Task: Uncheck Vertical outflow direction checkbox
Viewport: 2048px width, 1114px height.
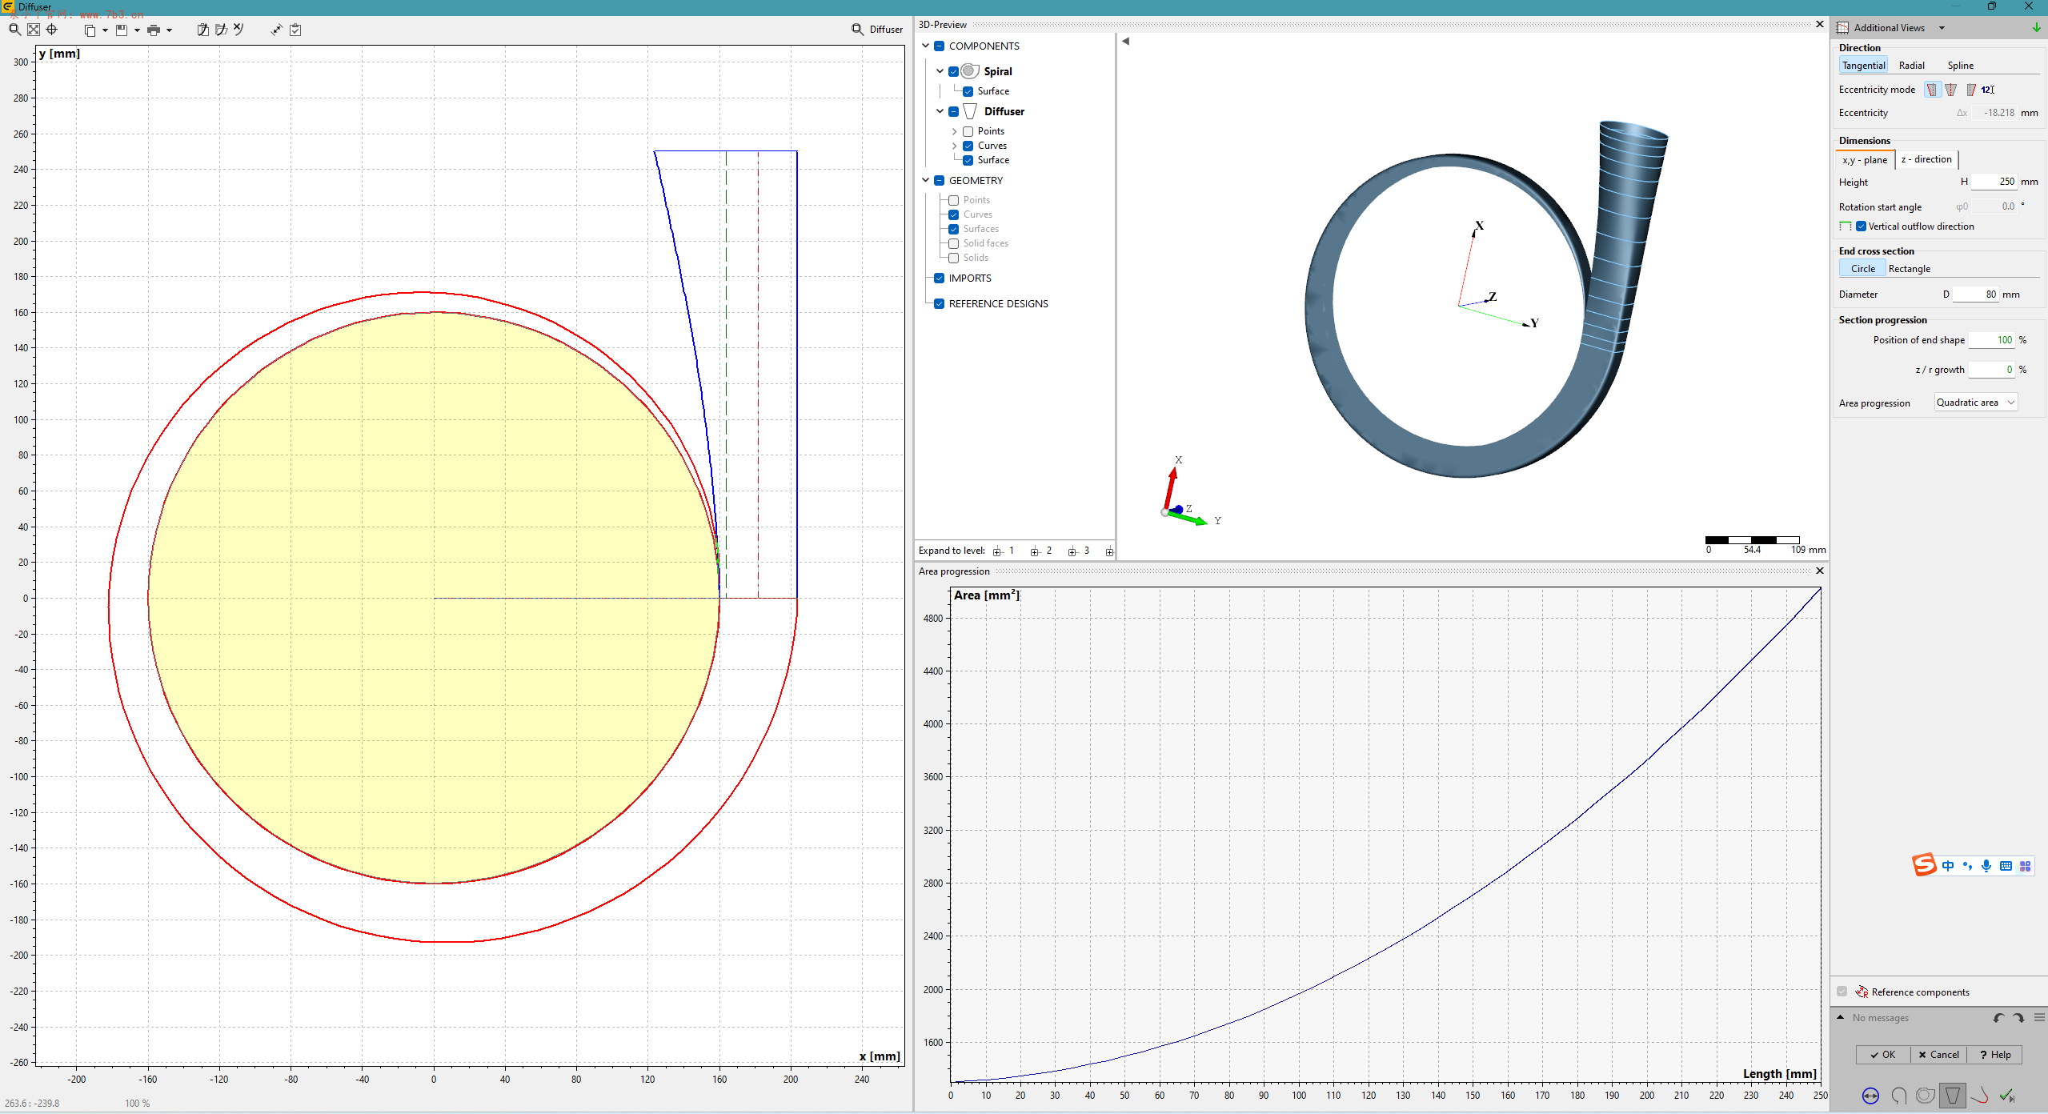Action: coord(1862,226)
